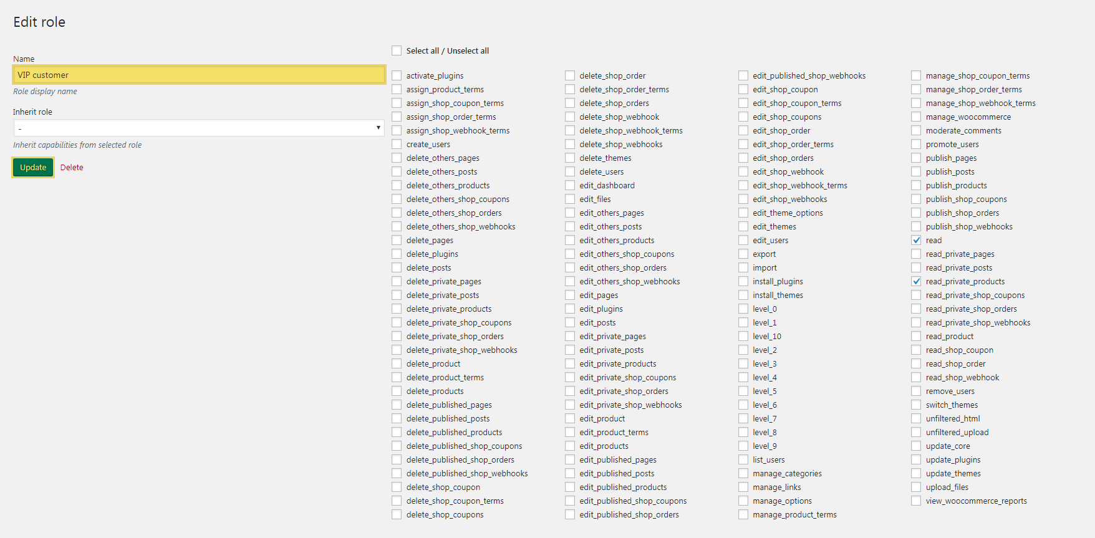1095x538 pixels.
Task: Uncheck the read capability checkbox
Action: tap(916, 240)
